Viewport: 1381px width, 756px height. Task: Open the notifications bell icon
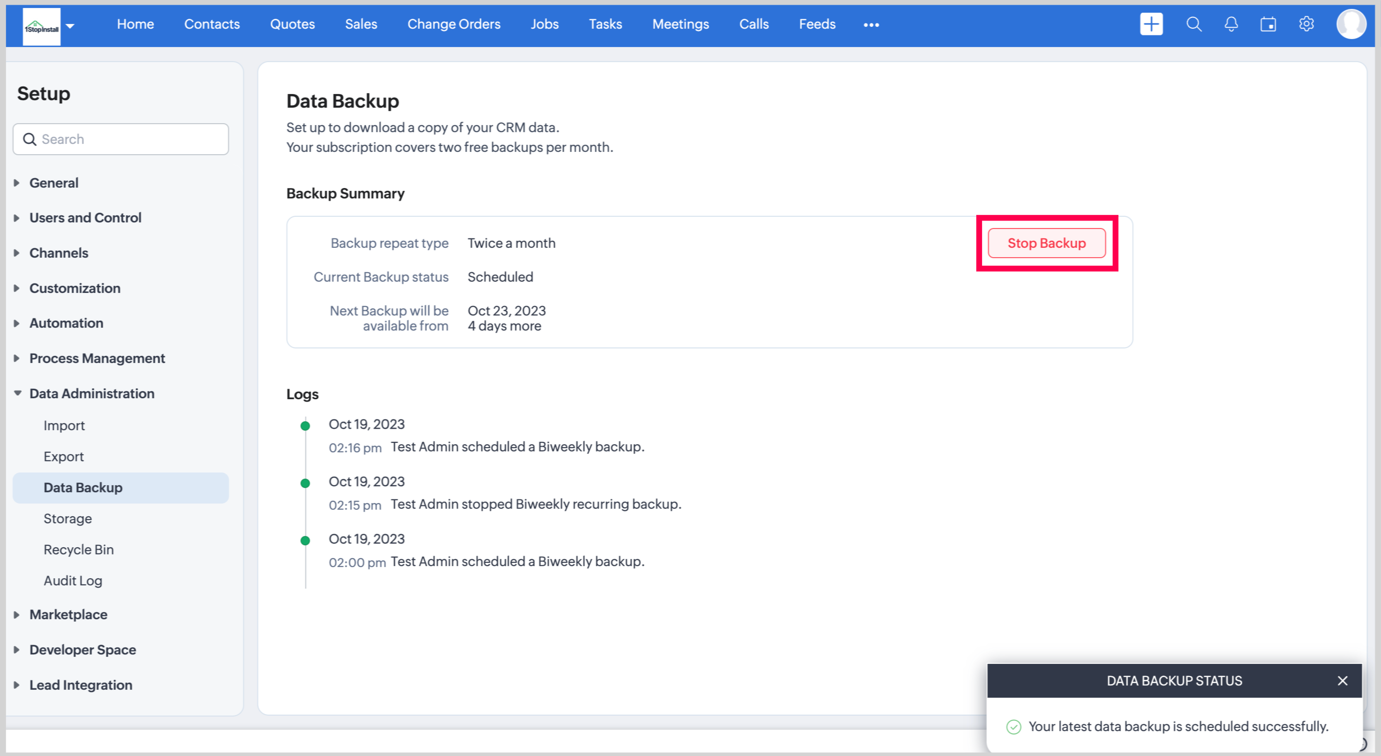pyautogui.click(x=1231, y=24)
